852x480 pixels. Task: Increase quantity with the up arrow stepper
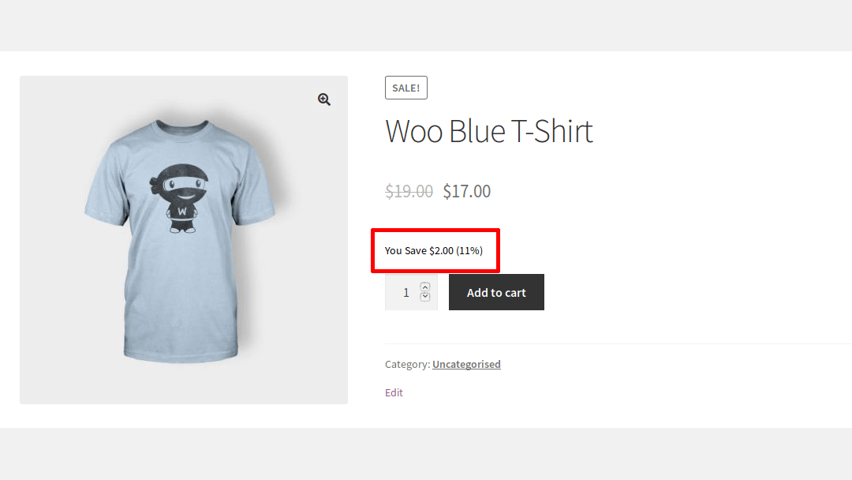tap(424, 287)
